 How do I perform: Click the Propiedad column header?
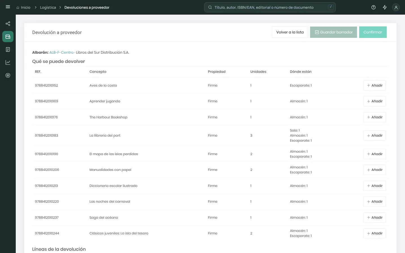tap(217, 72)
